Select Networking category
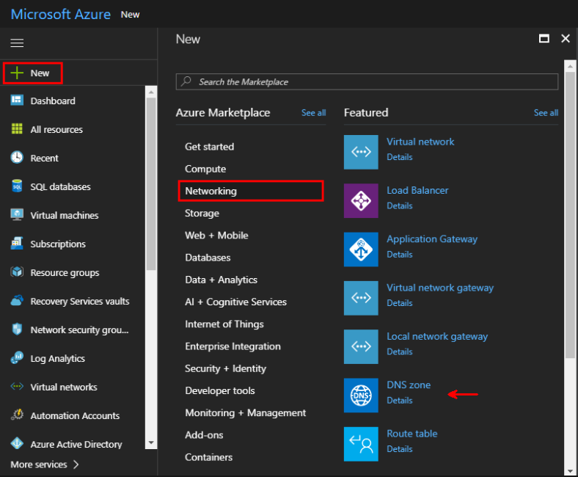Viewport: 578px width, 477px height. [251, 191]
